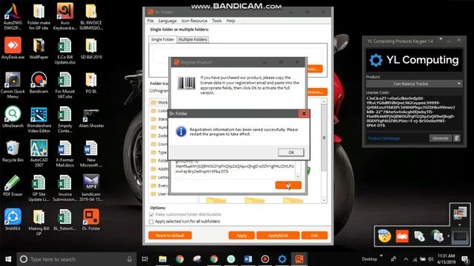
Task: Open File Explorer from the taskbar
Action: (163, 259)
